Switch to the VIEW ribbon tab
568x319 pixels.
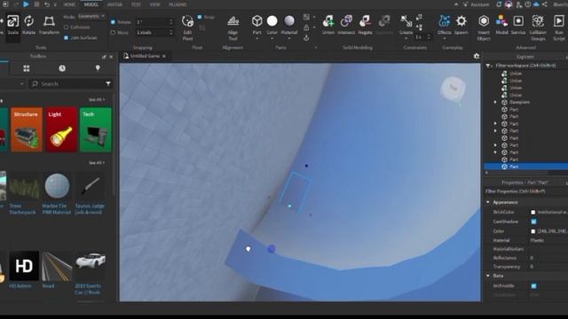tap(155, 4)
